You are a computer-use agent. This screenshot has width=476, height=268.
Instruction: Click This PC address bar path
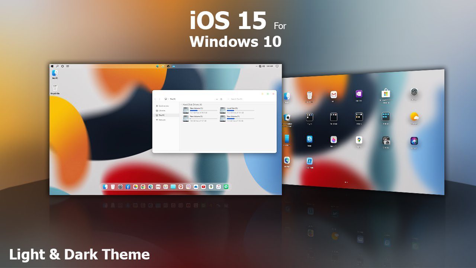pos(173,99)
